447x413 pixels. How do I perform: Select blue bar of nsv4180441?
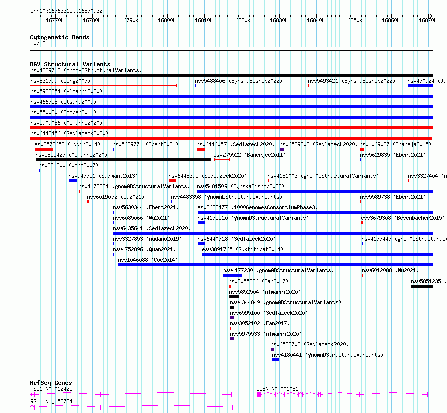[276, 360]
